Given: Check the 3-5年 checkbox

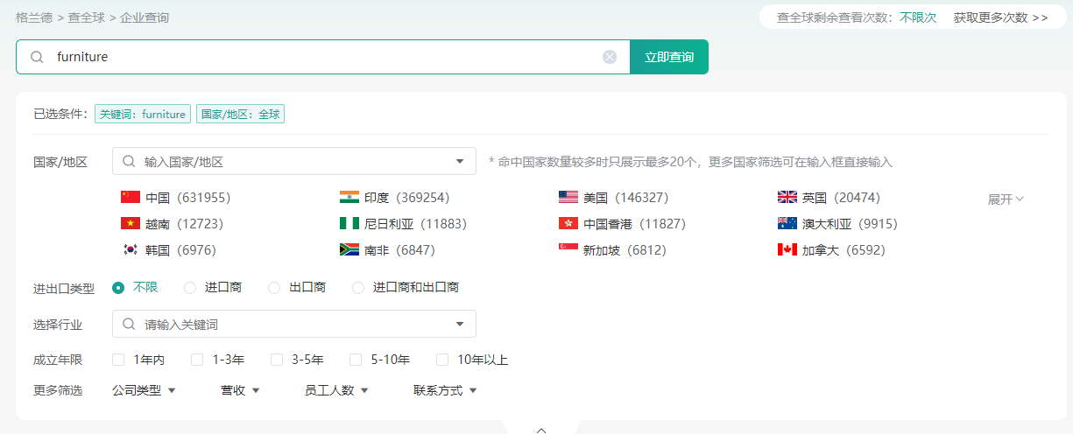Looking at the screenshot, I should pos(277,360).
